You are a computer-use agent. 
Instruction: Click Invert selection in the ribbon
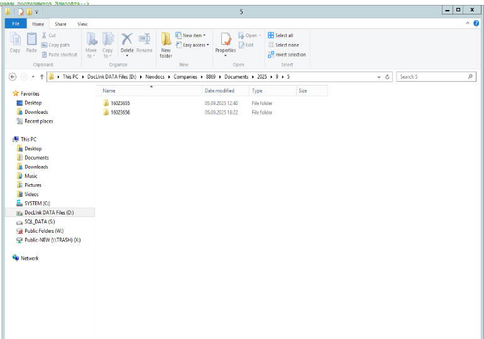pos(287,55)
